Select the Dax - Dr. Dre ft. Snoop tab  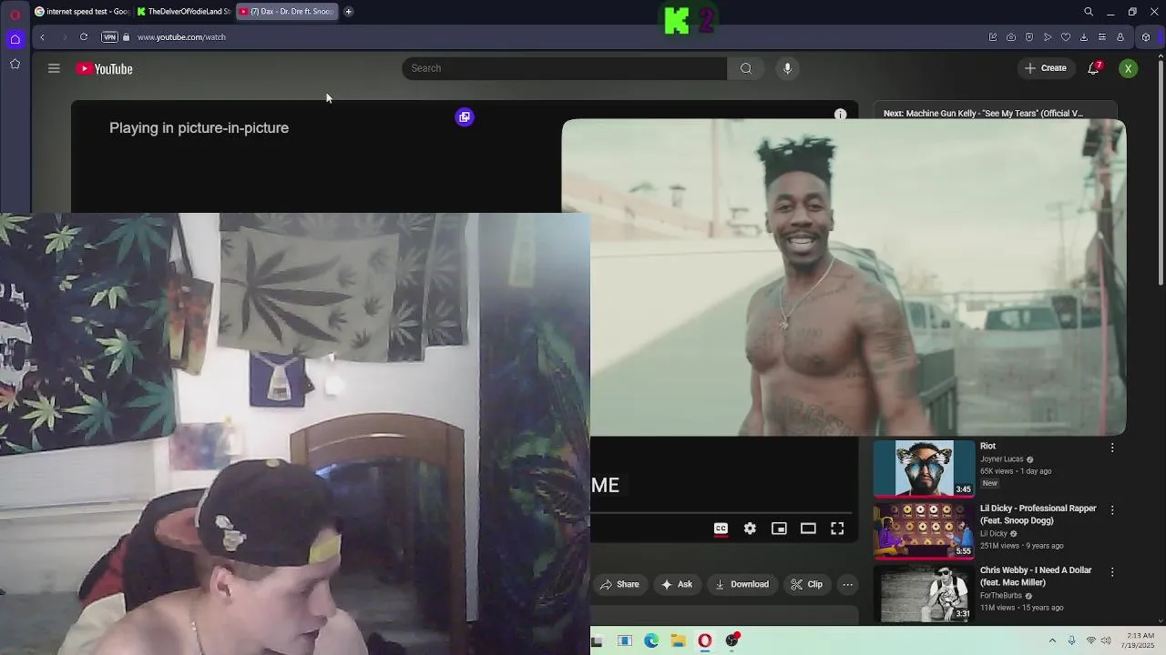point(286,12)
